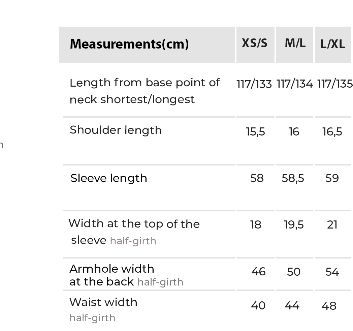The image size is (353, 331).
Task: Click the 48 waist width value
Action: click(329, 306)
